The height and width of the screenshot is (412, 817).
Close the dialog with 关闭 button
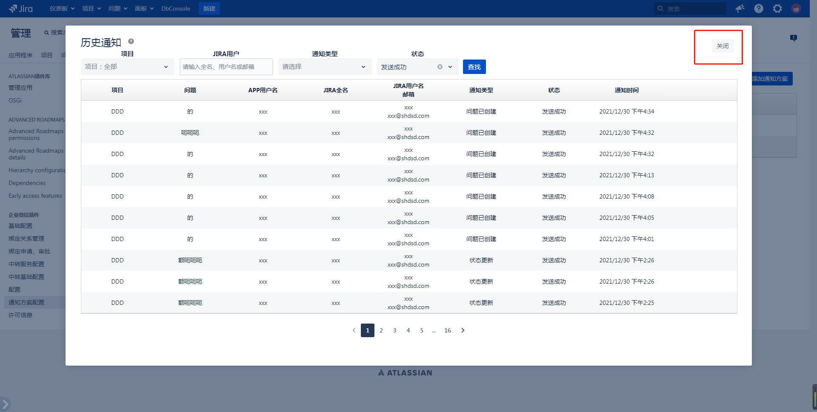(723, 46)
